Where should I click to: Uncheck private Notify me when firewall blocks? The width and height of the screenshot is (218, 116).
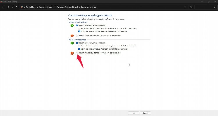click(79, 32)
